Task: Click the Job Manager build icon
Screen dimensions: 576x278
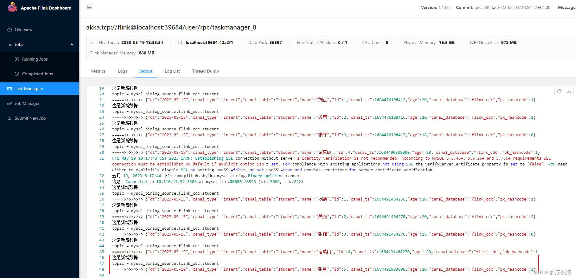Action: click(10, 103)
